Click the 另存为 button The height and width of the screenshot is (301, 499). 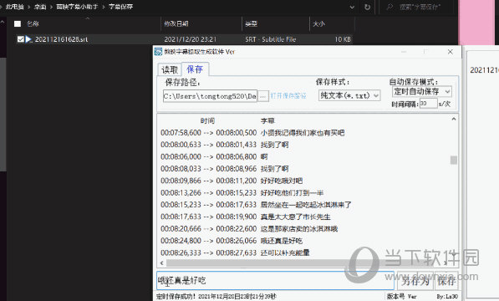coord(415,281)
